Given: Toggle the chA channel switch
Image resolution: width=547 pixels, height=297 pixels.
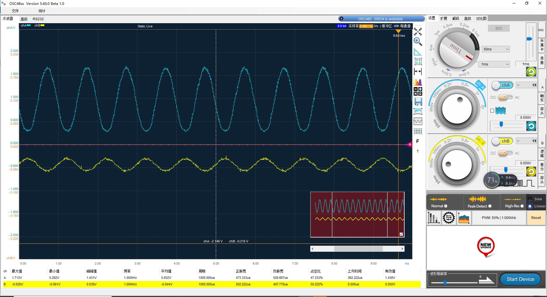Looking at the screenshot, I should pos(502,85).
